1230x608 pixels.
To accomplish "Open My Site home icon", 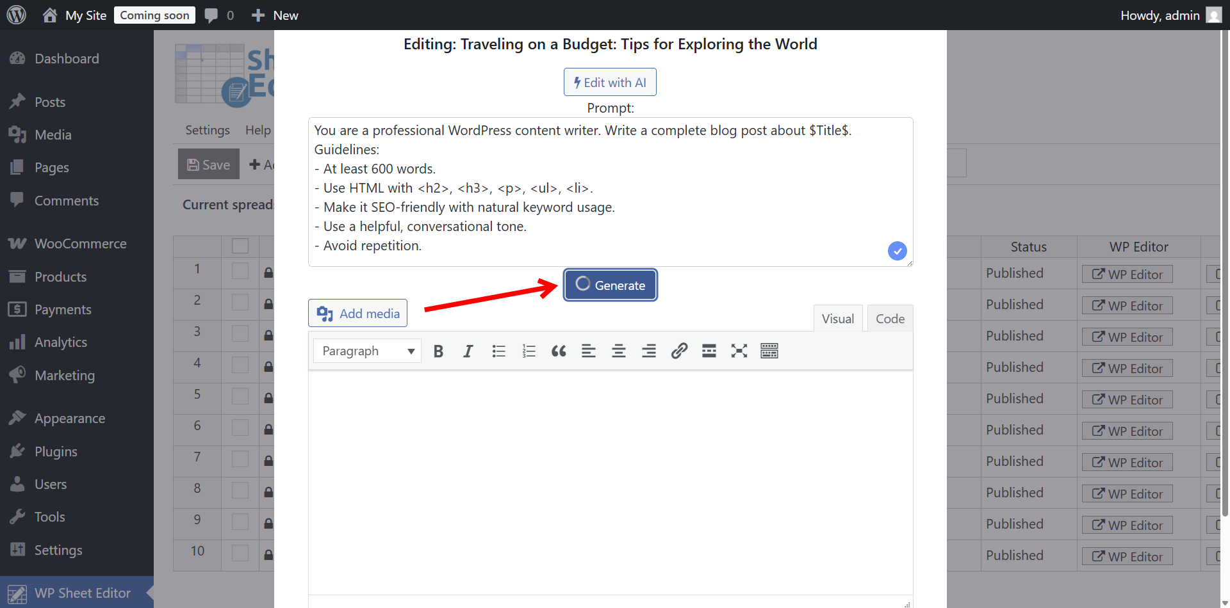I will tap(50, 15).
